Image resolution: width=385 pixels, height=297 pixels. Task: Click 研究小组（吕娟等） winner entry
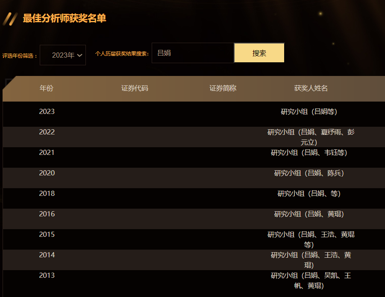tap(309, 112)
